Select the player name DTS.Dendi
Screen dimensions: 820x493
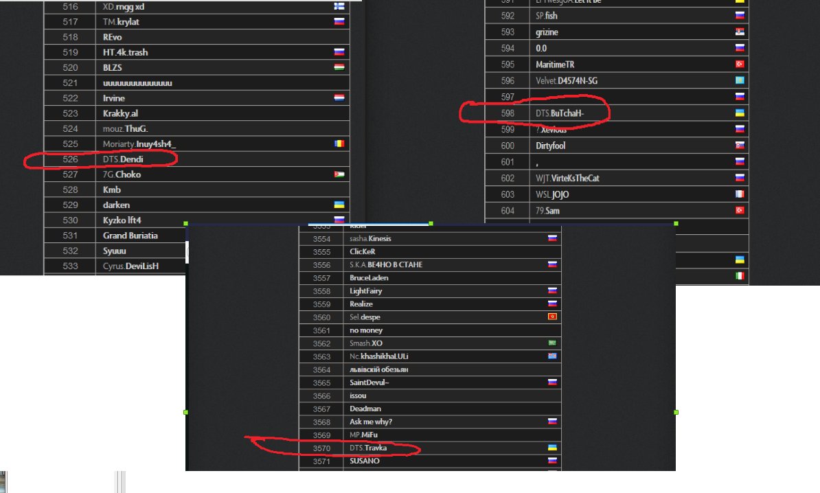tap(123, 159)
